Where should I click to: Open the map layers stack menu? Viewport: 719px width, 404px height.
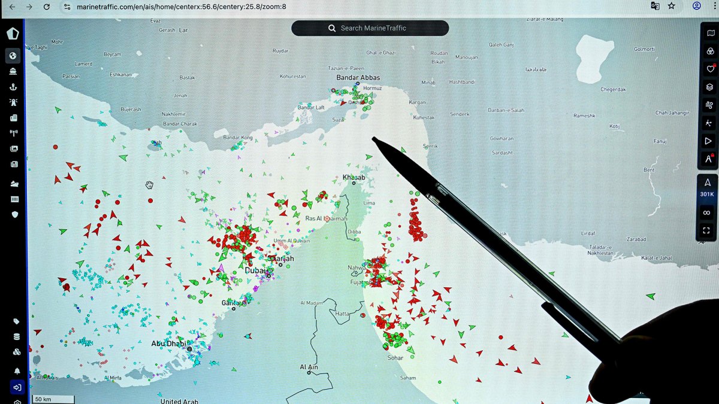[x=709, y=87]
